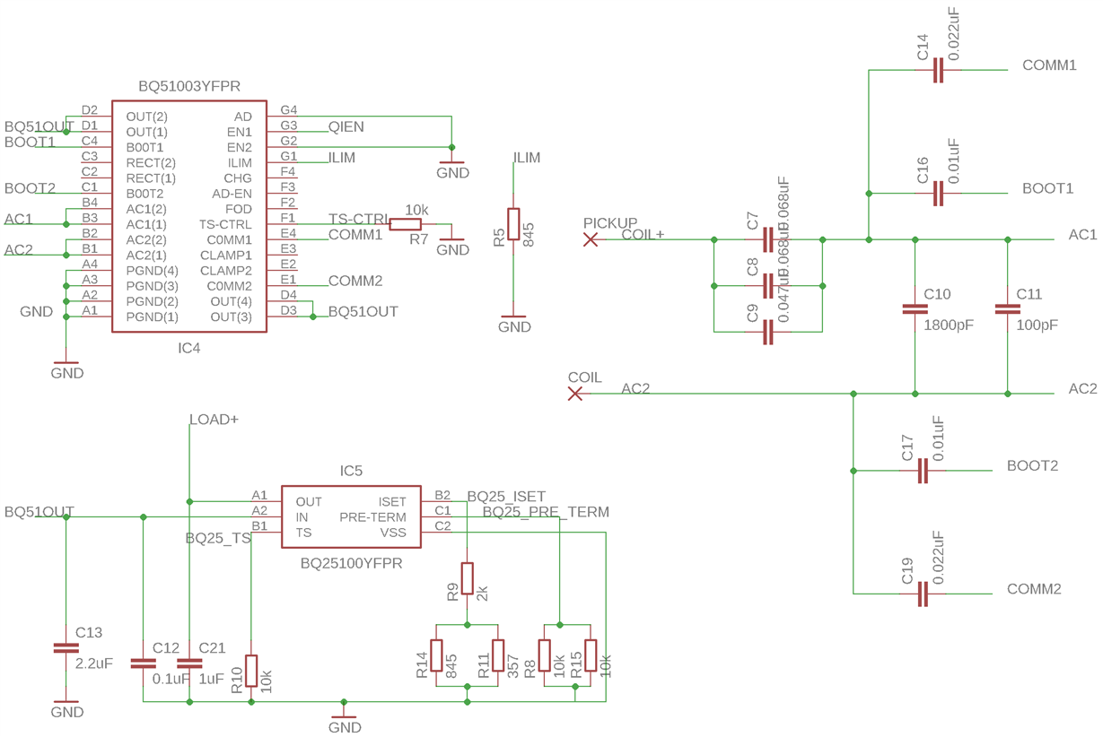Select the CLAMP1 pin name in IC4
The width and height of the screenshot is (1103, 737).
click(x=226, y=256)
